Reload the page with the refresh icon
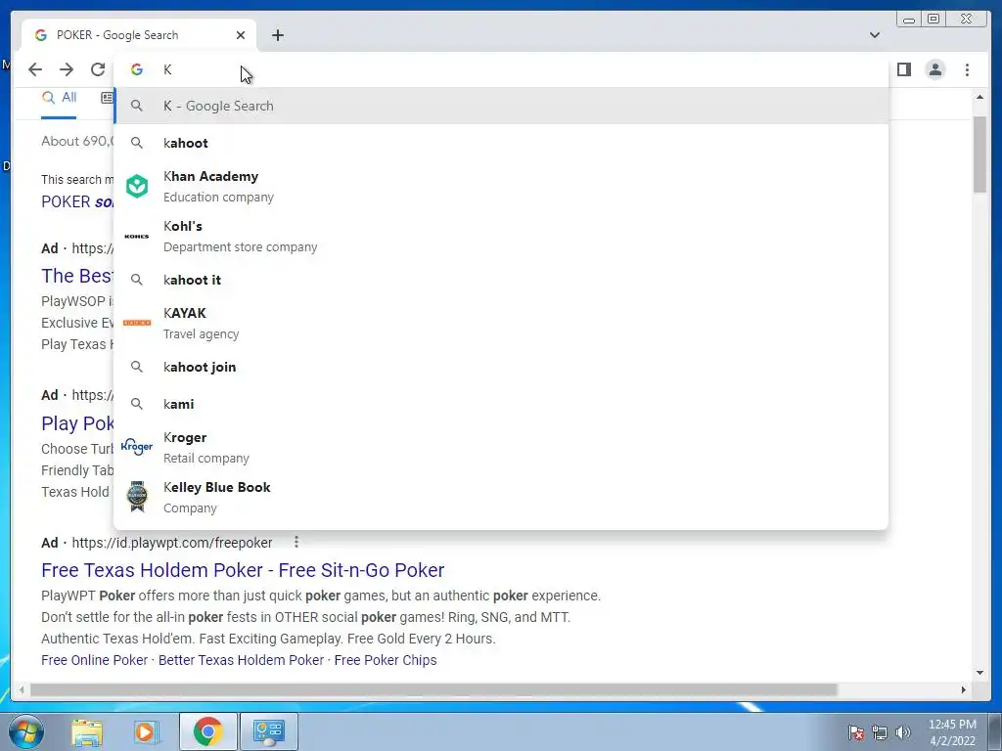 tap(98, 69)
